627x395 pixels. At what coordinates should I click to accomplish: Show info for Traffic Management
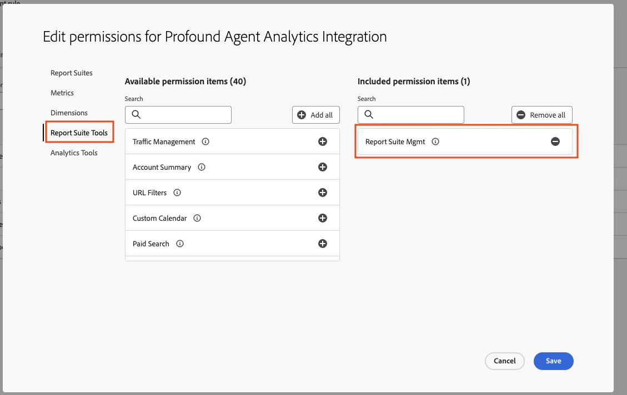click(205, 141)
